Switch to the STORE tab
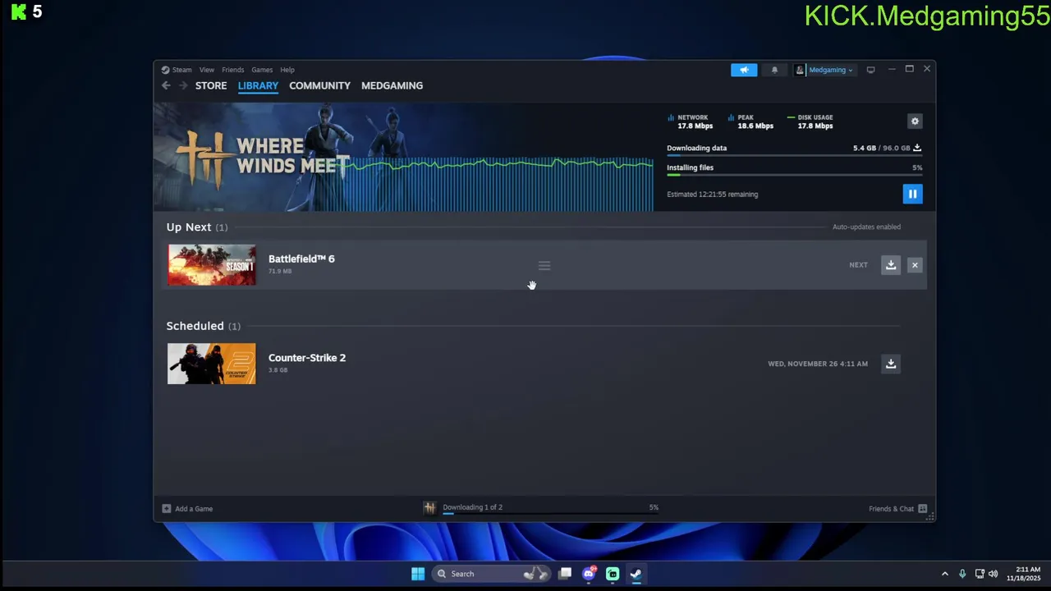1051x591 pixels. [211, 85]
